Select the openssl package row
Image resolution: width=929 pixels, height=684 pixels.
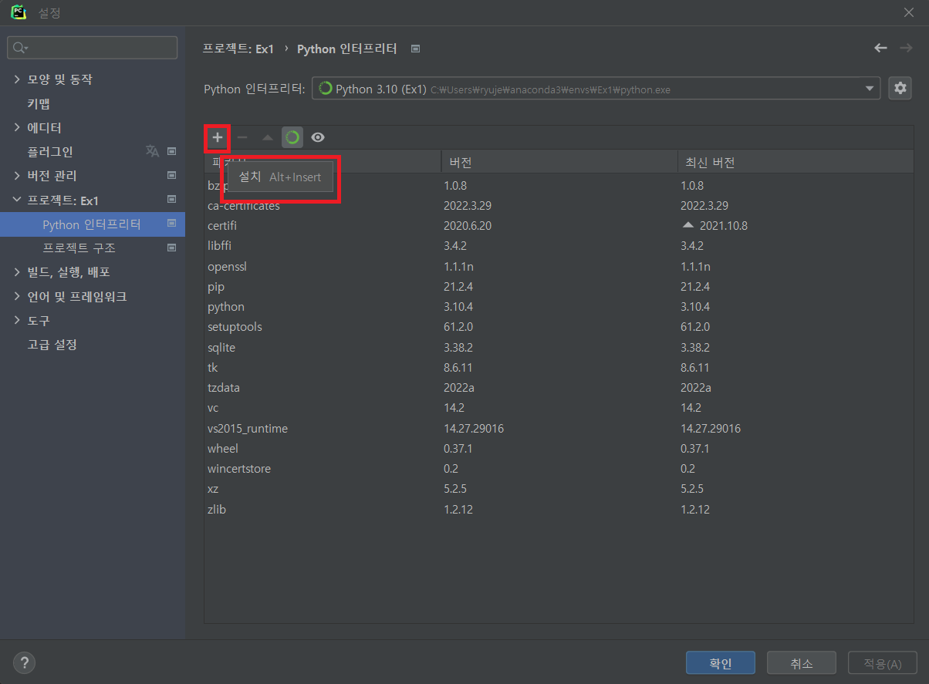pyautogui.click(x=559, y=266)
